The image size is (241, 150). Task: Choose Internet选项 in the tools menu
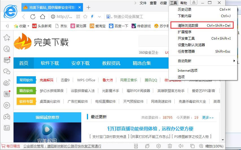pos(187,70)
